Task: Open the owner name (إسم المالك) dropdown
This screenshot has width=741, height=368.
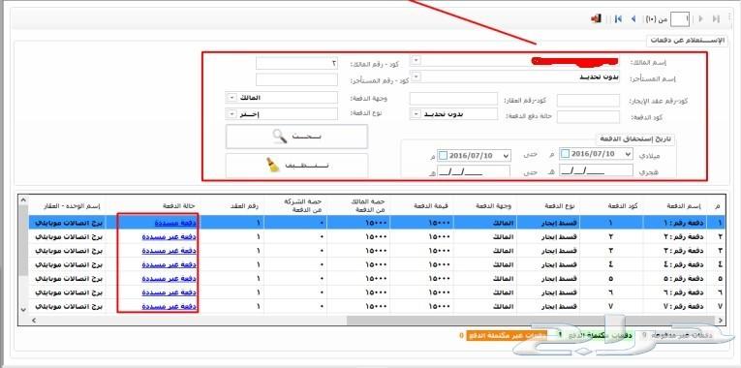Action: click(x=417, y=61)
